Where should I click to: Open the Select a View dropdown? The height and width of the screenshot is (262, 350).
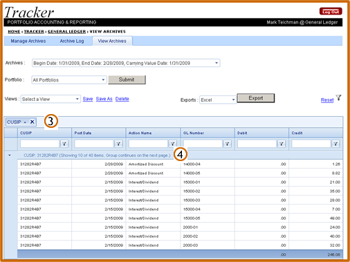tap(77, 99)
